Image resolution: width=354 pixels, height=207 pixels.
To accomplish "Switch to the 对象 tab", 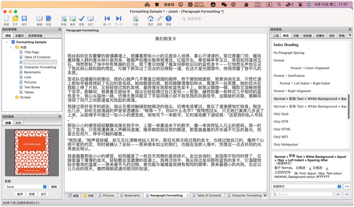I will click(296, 36).
